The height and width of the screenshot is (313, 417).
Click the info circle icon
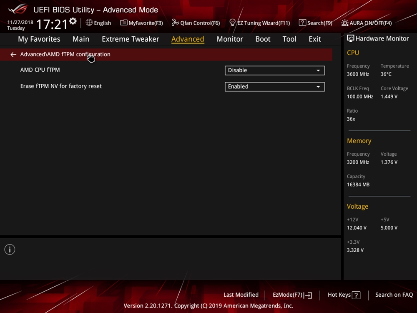(10, 250)
